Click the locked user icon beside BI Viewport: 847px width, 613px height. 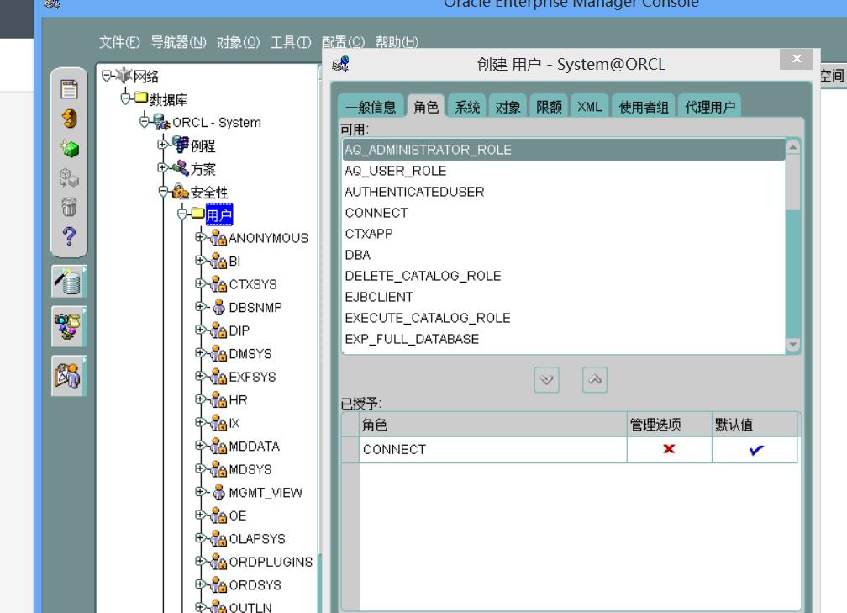pos(218,261)
